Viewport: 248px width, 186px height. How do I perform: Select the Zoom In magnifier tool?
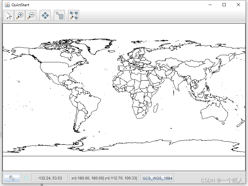(20, 15)
